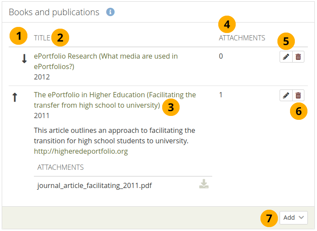Click the article description paragraph text
The image size is (317, 231).
point(114,135)
